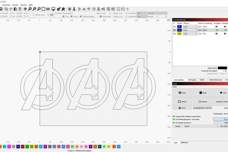Click the square Rahmen frame button

coord(182,102)
